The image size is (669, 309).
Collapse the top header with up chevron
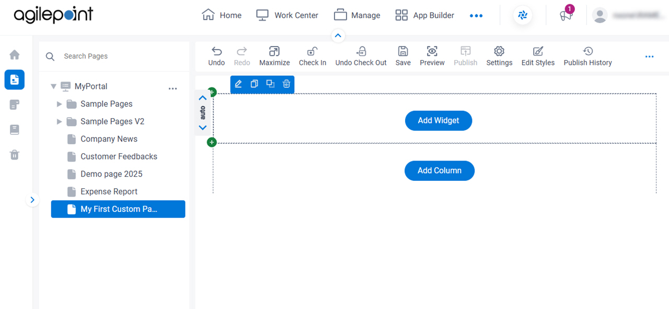click(338, 36)
